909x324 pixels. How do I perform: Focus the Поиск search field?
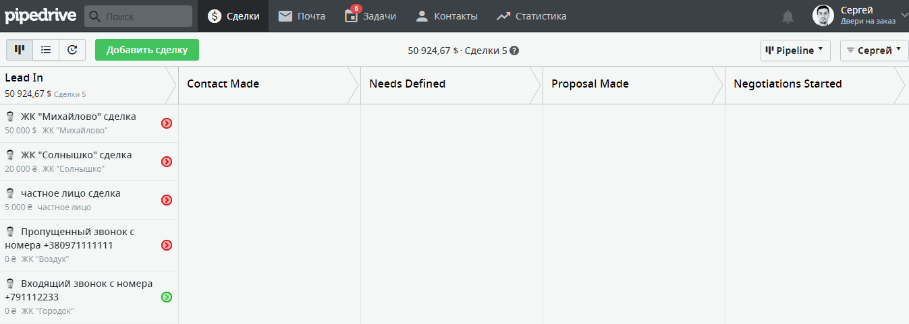point(138,16)
